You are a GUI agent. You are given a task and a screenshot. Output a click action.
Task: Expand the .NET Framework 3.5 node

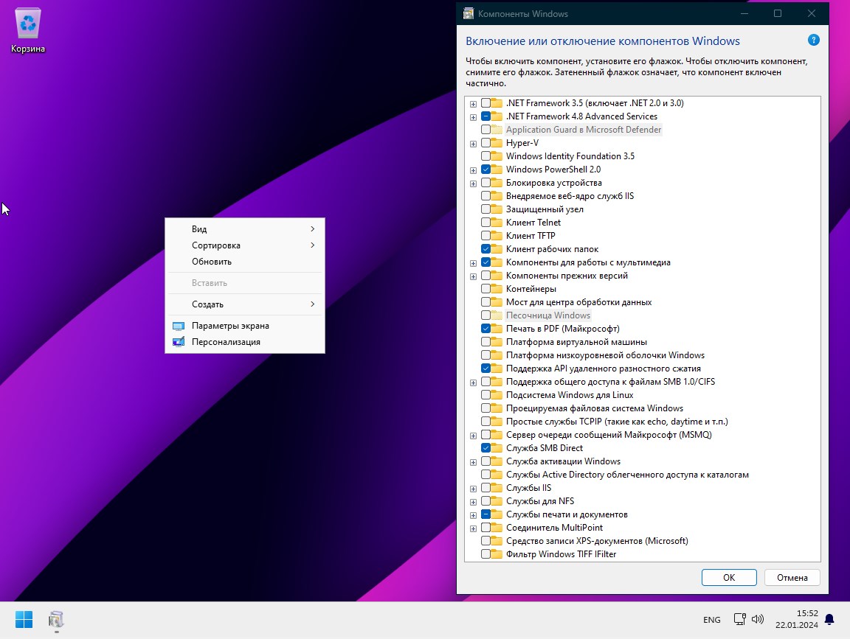(x=473, y=104)
